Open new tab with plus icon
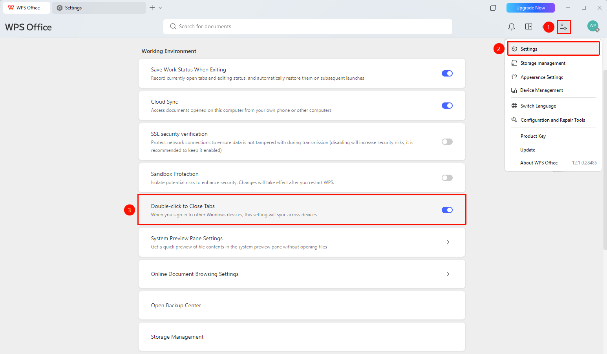The image size is (607, 354). coord(152,8)
